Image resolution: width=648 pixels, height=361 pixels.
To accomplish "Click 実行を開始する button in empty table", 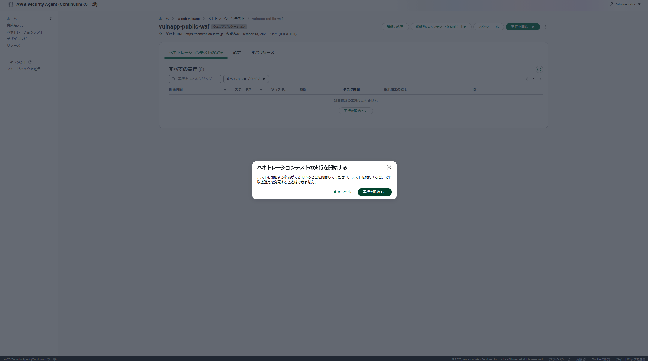I will click(x=356, y=111).
